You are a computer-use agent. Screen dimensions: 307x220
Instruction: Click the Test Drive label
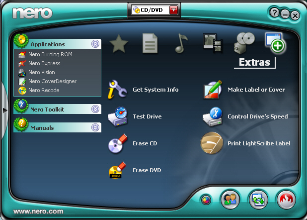[x=147, y=116]
